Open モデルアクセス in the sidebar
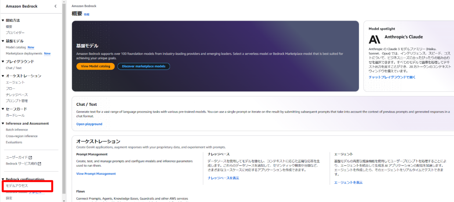The image size is (454, 202). (x=17, y=186)
